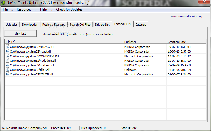Open the www.novirusthanks.org link
Image resolution: width=211 pixels, height=131 pixels.
(186, 16)
